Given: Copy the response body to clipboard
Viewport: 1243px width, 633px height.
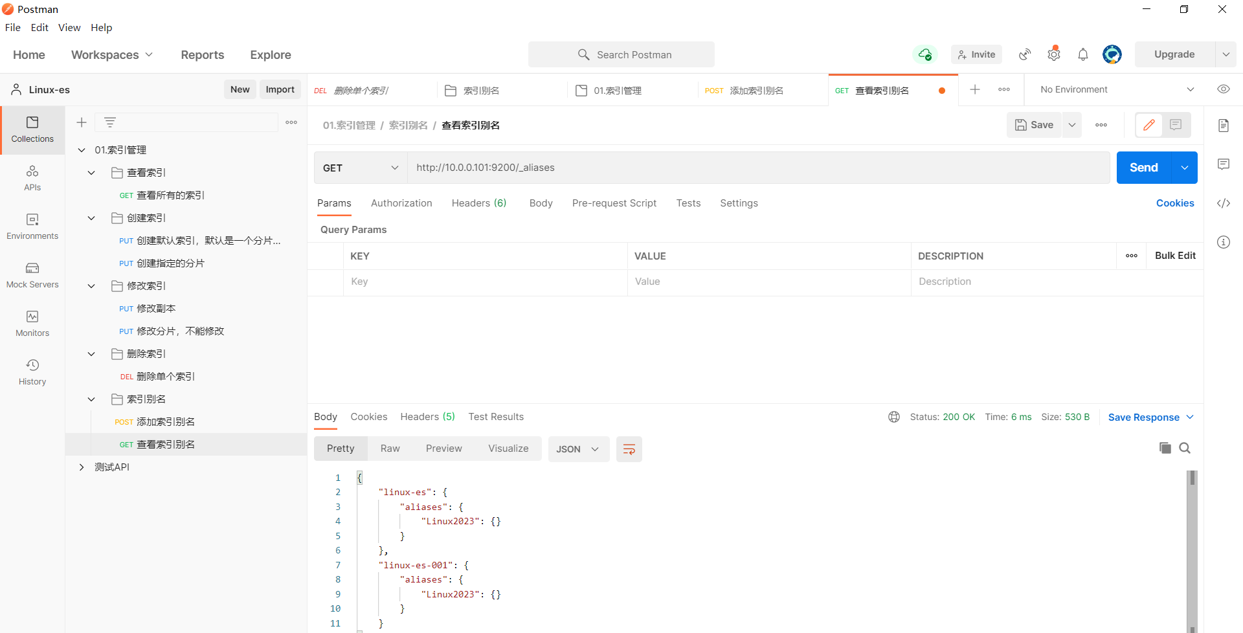Looking at the screenshot, I should pos(1165,448).
